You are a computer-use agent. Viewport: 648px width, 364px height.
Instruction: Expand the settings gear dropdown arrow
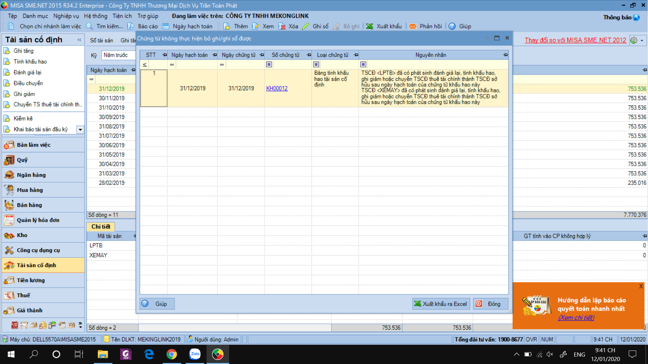click(642, 40)
